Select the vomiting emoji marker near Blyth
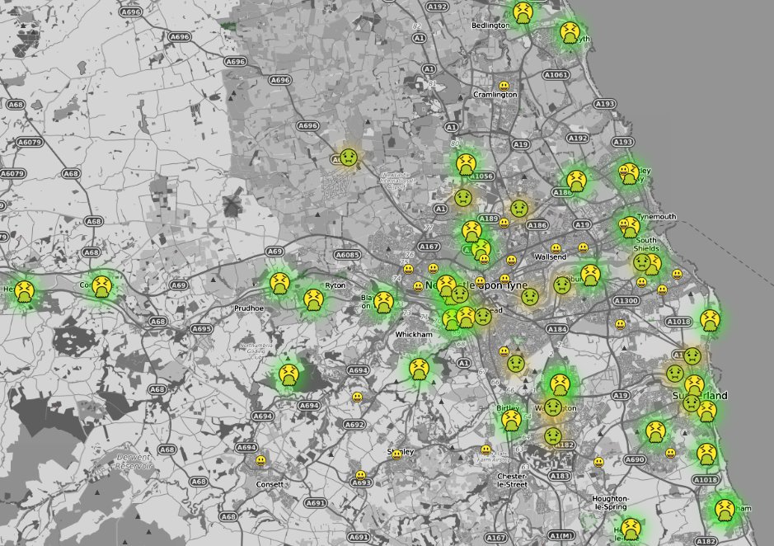The height and width of the screenshot is (546, 774). coord(570,33)
